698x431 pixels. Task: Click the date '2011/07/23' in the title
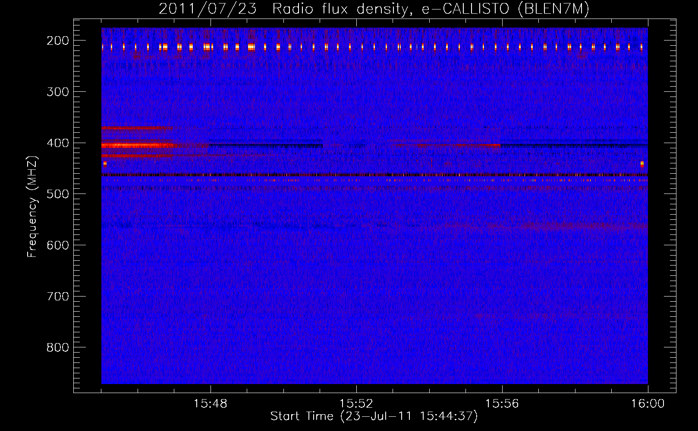pyautogui.click(x=208, y=9)
